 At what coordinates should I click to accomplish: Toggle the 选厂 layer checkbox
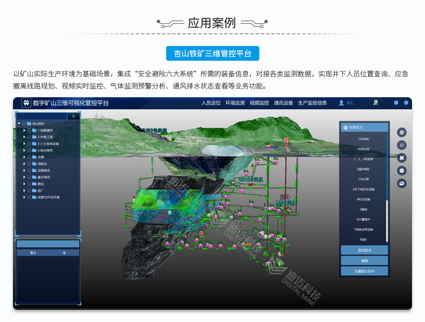[29, 191]
